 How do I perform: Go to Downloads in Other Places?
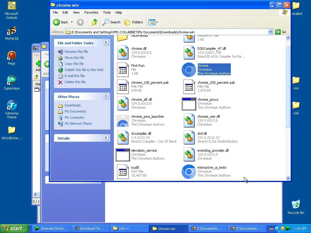tap(73, 105)
